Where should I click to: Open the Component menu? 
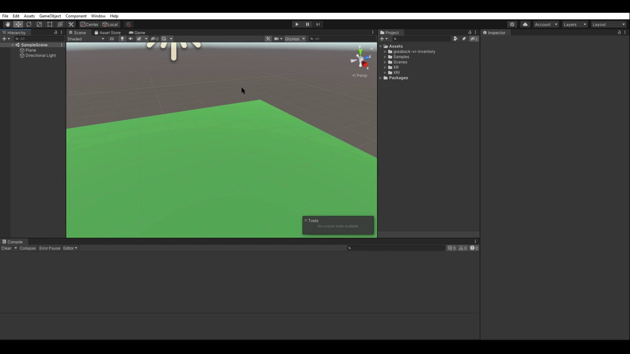tap(76, 16)
